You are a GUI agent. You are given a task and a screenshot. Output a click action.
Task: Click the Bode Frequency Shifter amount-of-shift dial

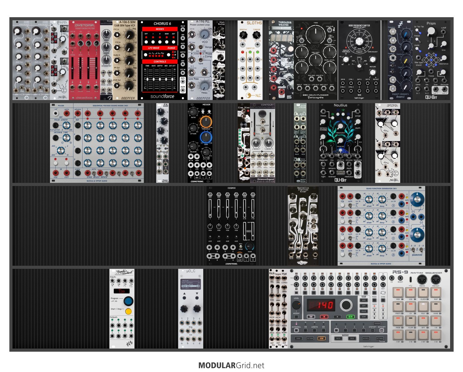coord(359,42)
